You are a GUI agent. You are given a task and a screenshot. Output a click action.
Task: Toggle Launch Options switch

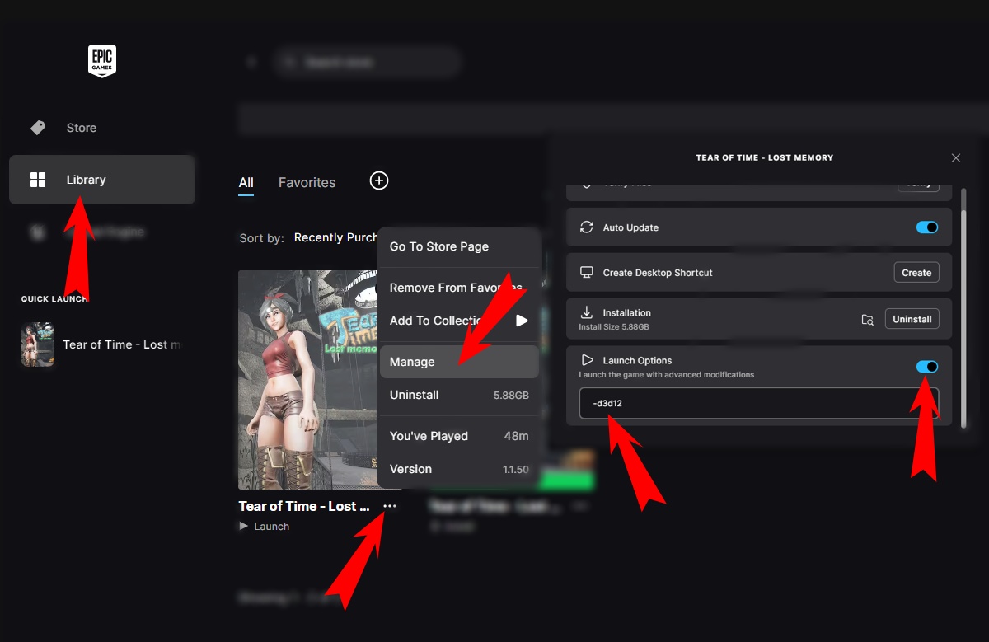point(927,367)
